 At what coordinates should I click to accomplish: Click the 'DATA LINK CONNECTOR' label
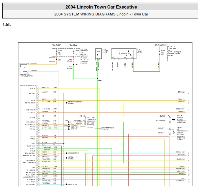[91, 121]
